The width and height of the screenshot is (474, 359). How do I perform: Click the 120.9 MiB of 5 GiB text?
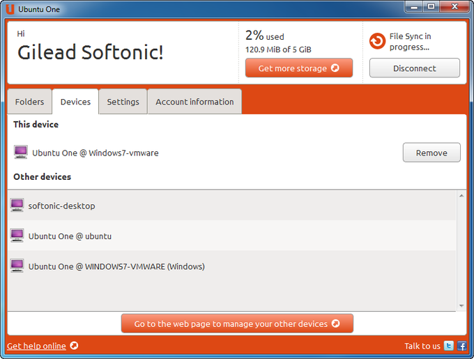[x=278, y=49]
